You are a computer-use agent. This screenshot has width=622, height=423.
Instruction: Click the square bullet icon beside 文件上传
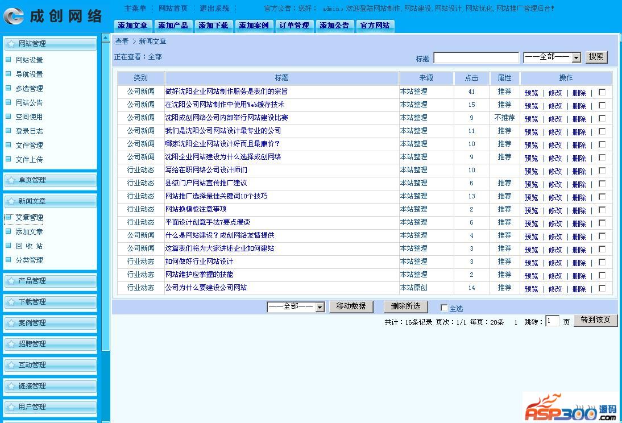pos(9,159)
